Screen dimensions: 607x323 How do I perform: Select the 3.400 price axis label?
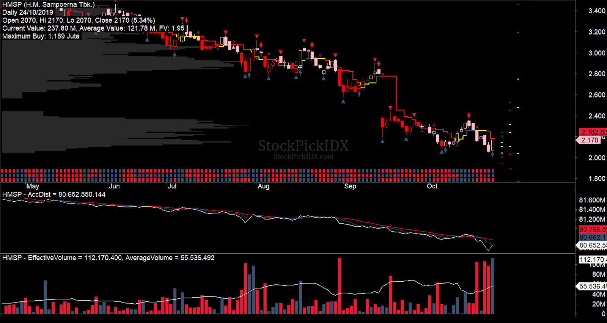click(x=596, y=11)
